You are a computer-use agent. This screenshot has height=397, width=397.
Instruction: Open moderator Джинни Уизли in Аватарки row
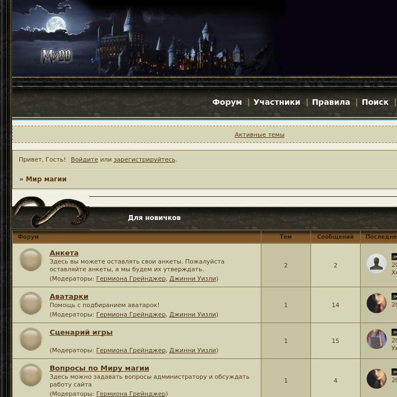coord(192,314)
